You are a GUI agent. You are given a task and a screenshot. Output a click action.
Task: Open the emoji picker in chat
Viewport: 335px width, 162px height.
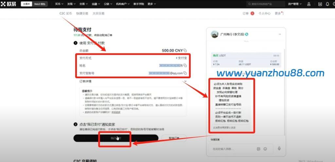click(265, 149)
